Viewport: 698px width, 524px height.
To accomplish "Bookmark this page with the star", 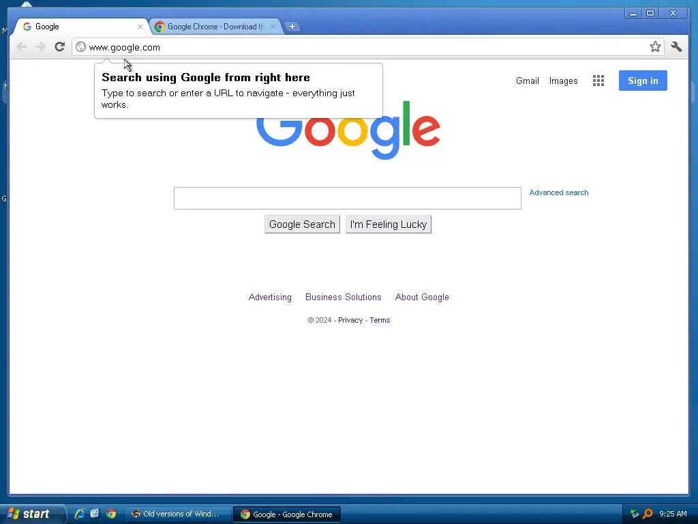I will (655, 47).
